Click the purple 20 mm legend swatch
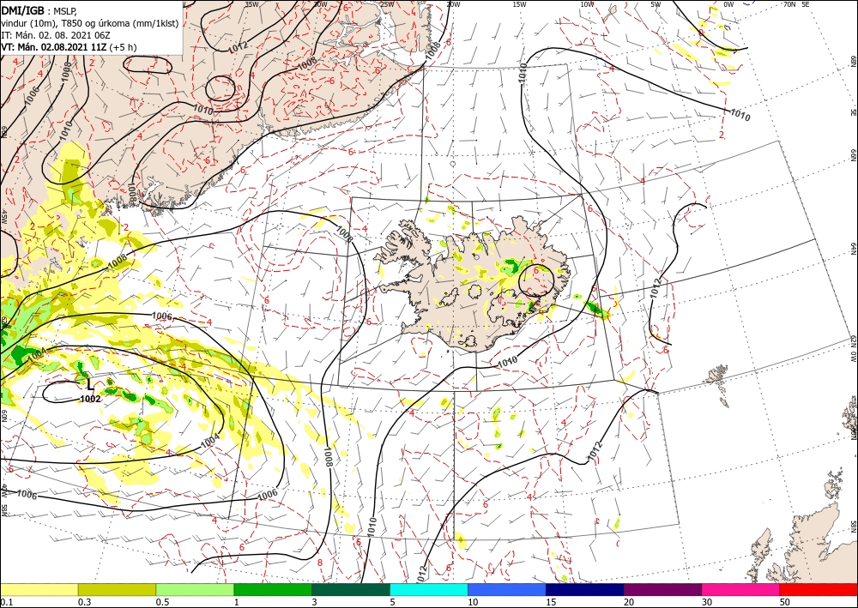 [662, 589]
